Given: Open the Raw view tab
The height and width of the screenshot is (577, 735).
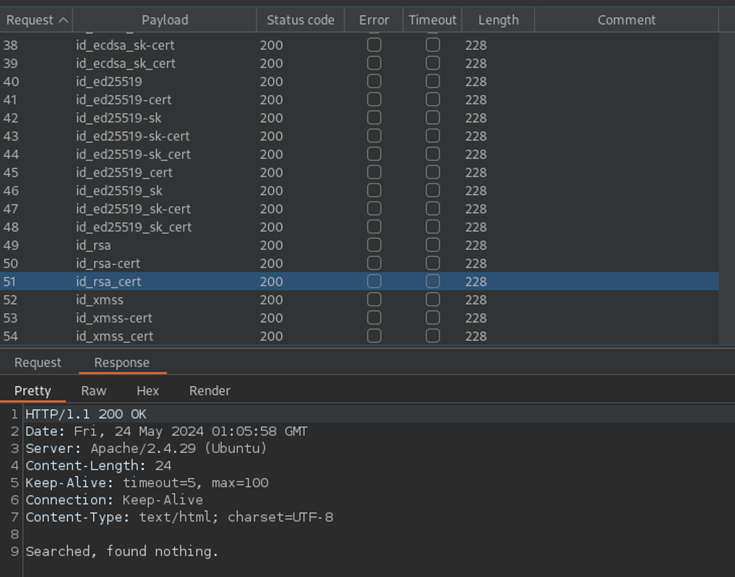Looking at the screenshot, I should 94,391.
